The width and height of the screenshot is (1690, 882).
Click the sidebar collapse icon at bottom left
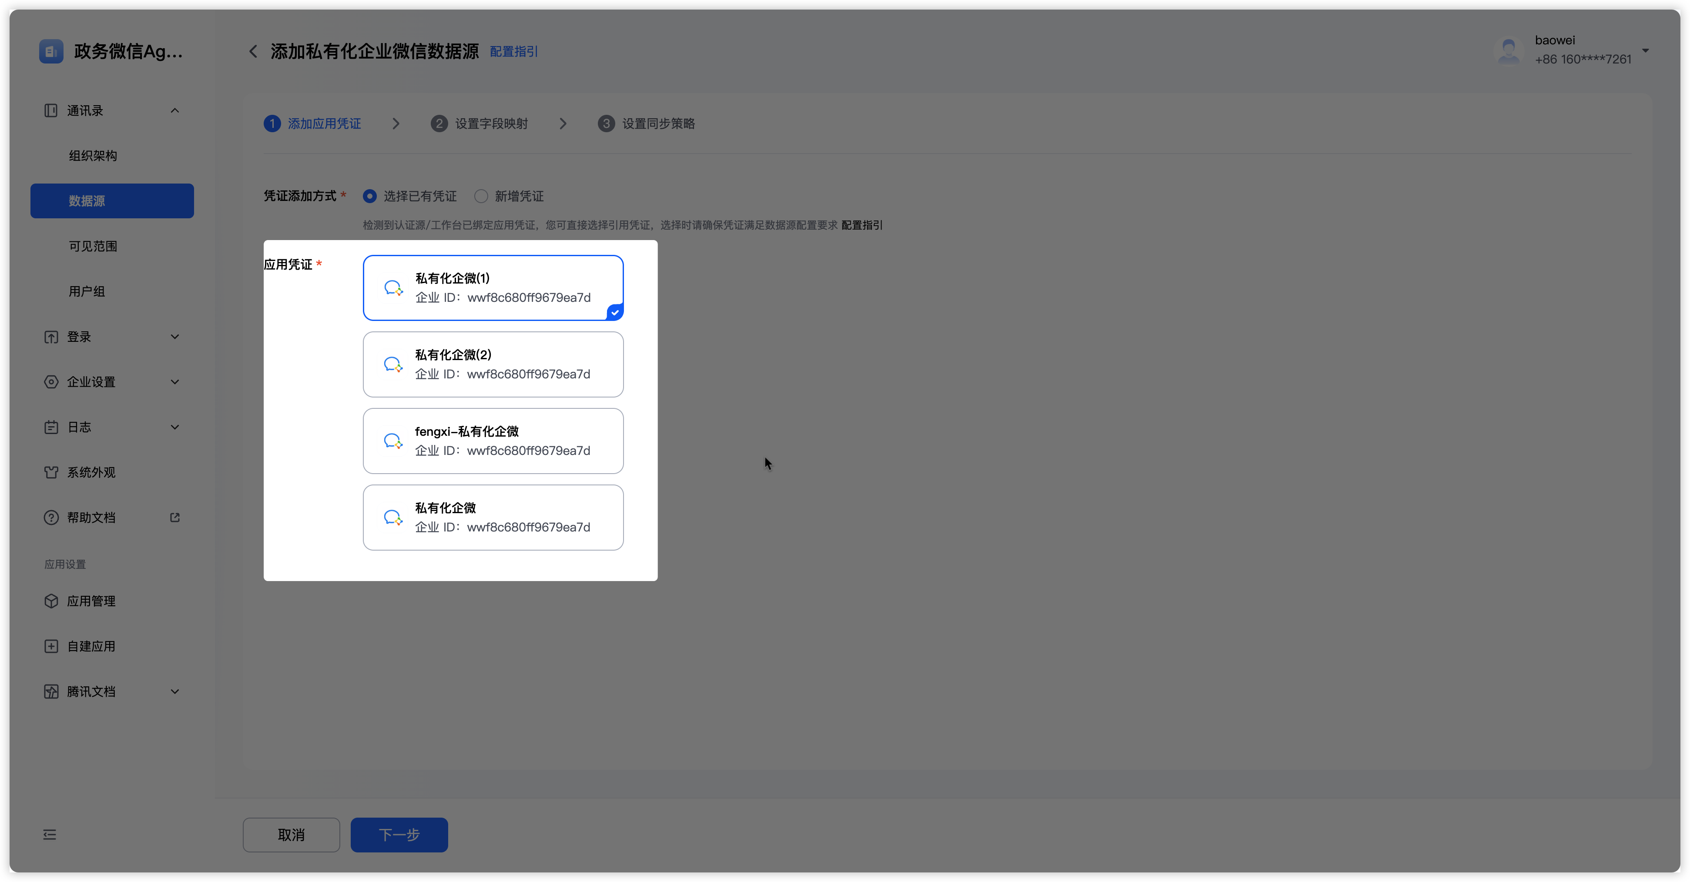pos(50,834)
